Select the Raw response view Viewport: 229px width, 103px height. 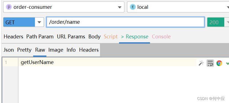[x=40, y=50]
